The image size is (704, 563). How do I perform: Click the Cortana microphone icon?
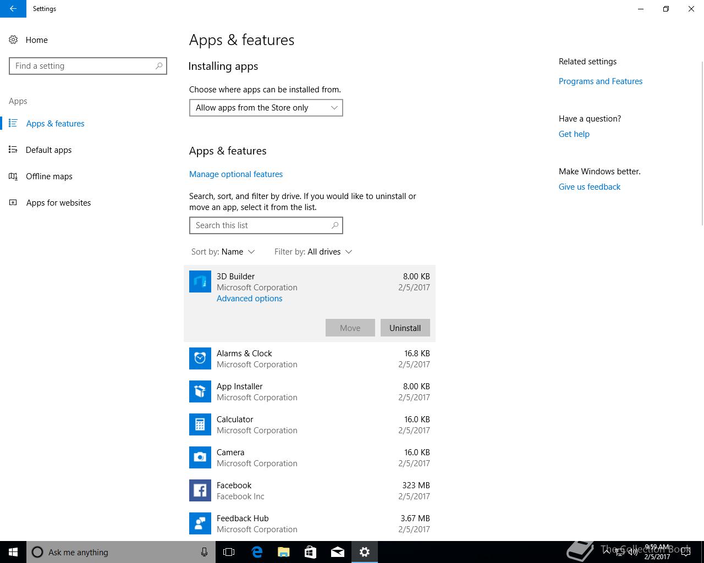(204, 552)
